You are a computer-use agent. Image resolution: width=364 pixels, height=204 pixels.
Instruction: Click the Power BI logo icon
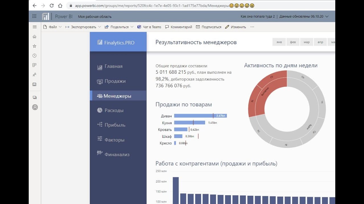click(x=45, y=16)
